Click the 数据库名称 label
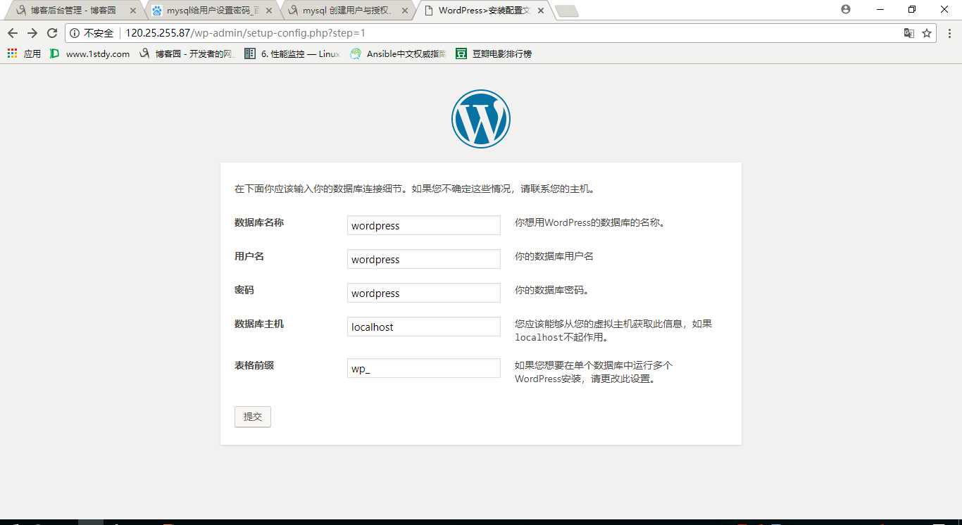The image size is (962, 525). pyautogui.click(x=259, y=222)
